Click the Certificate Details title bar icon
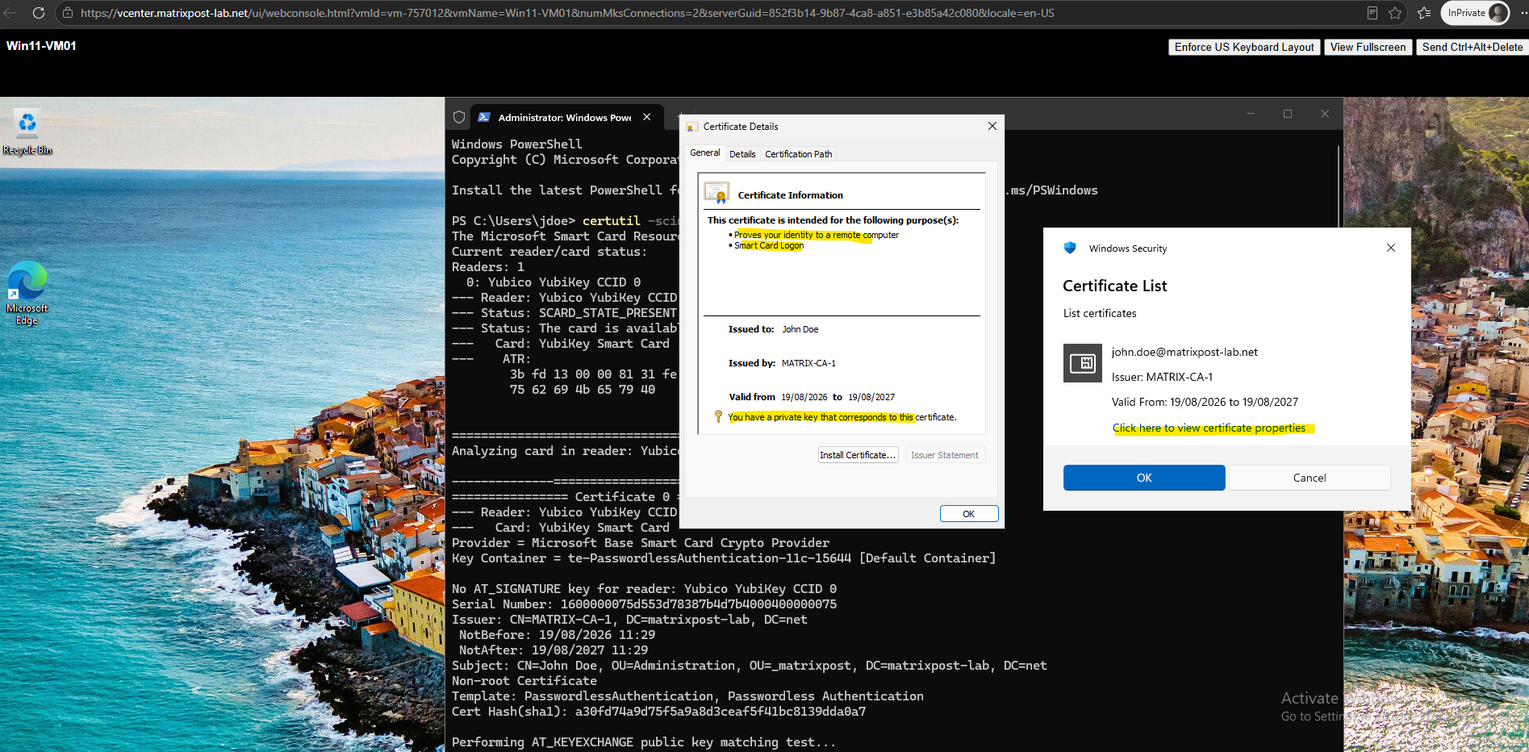Screen dimensions: 1529x752 click(692, 127)
